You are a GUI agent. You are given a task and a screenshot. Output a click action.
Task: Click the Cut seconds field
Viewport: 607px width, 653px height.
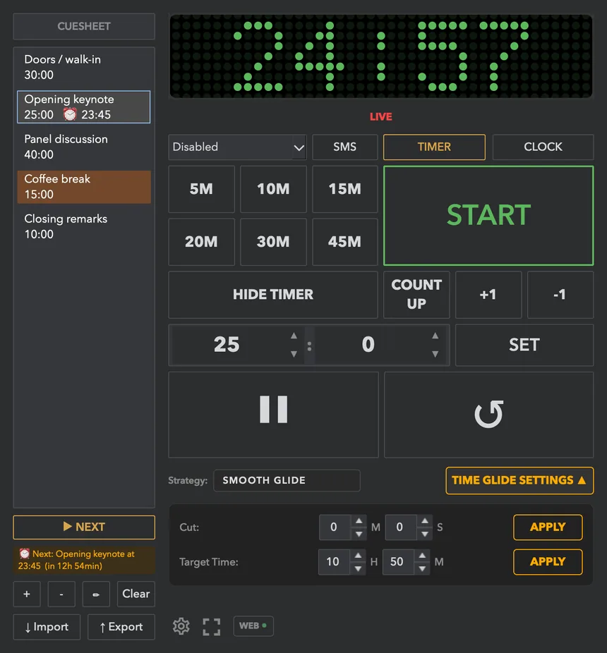(400, 527)
